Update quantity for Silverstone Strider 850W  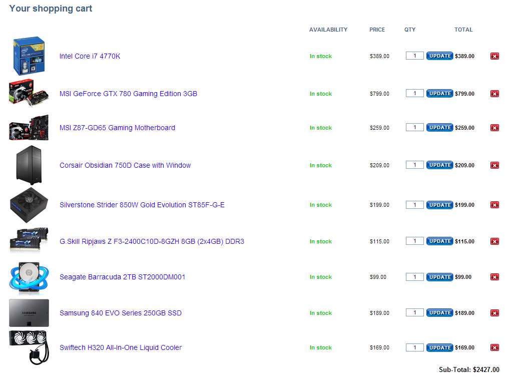click(x=439, y=205)
